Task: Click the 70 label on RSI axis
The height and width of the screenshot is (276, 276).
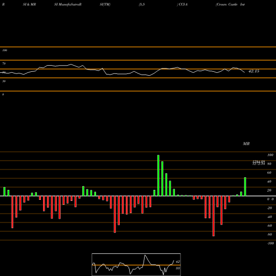Action: (x=4, y=63)
